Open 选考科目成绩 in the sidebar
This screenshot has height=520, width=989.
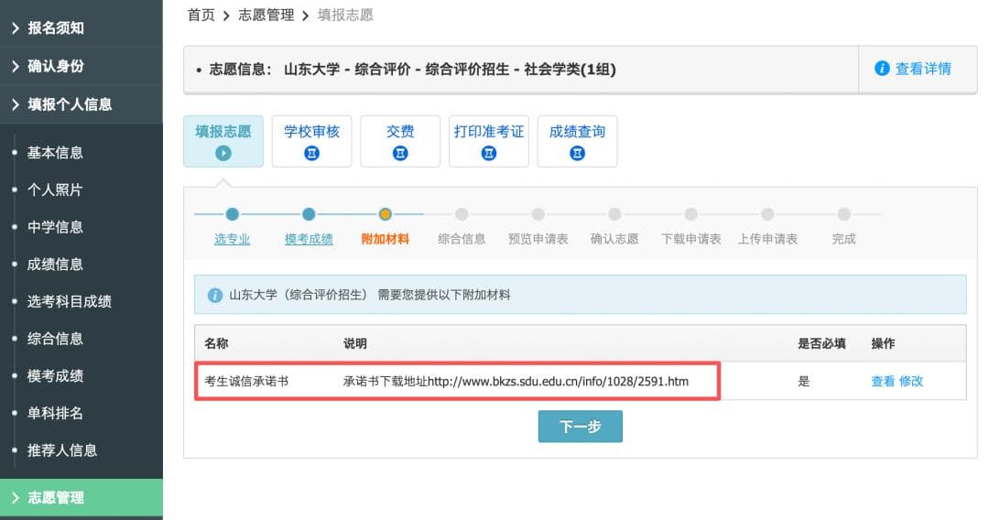tap(70, 301)
